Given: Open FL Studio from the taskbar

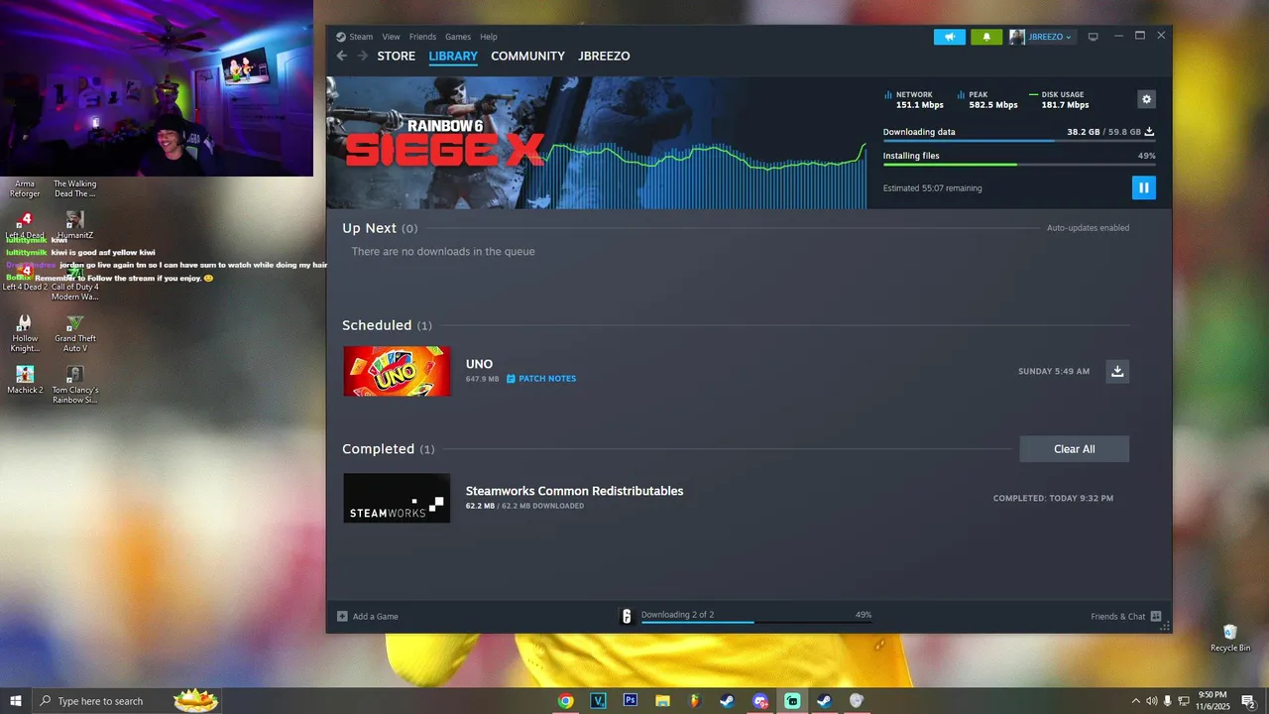Looking at the screenshot, I should tap(695, 700).
